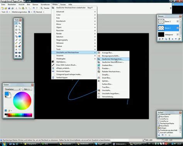Click Horizontal kippen menu entry
Viewport: 183px width, 146px height.
[x=74, y=71]
